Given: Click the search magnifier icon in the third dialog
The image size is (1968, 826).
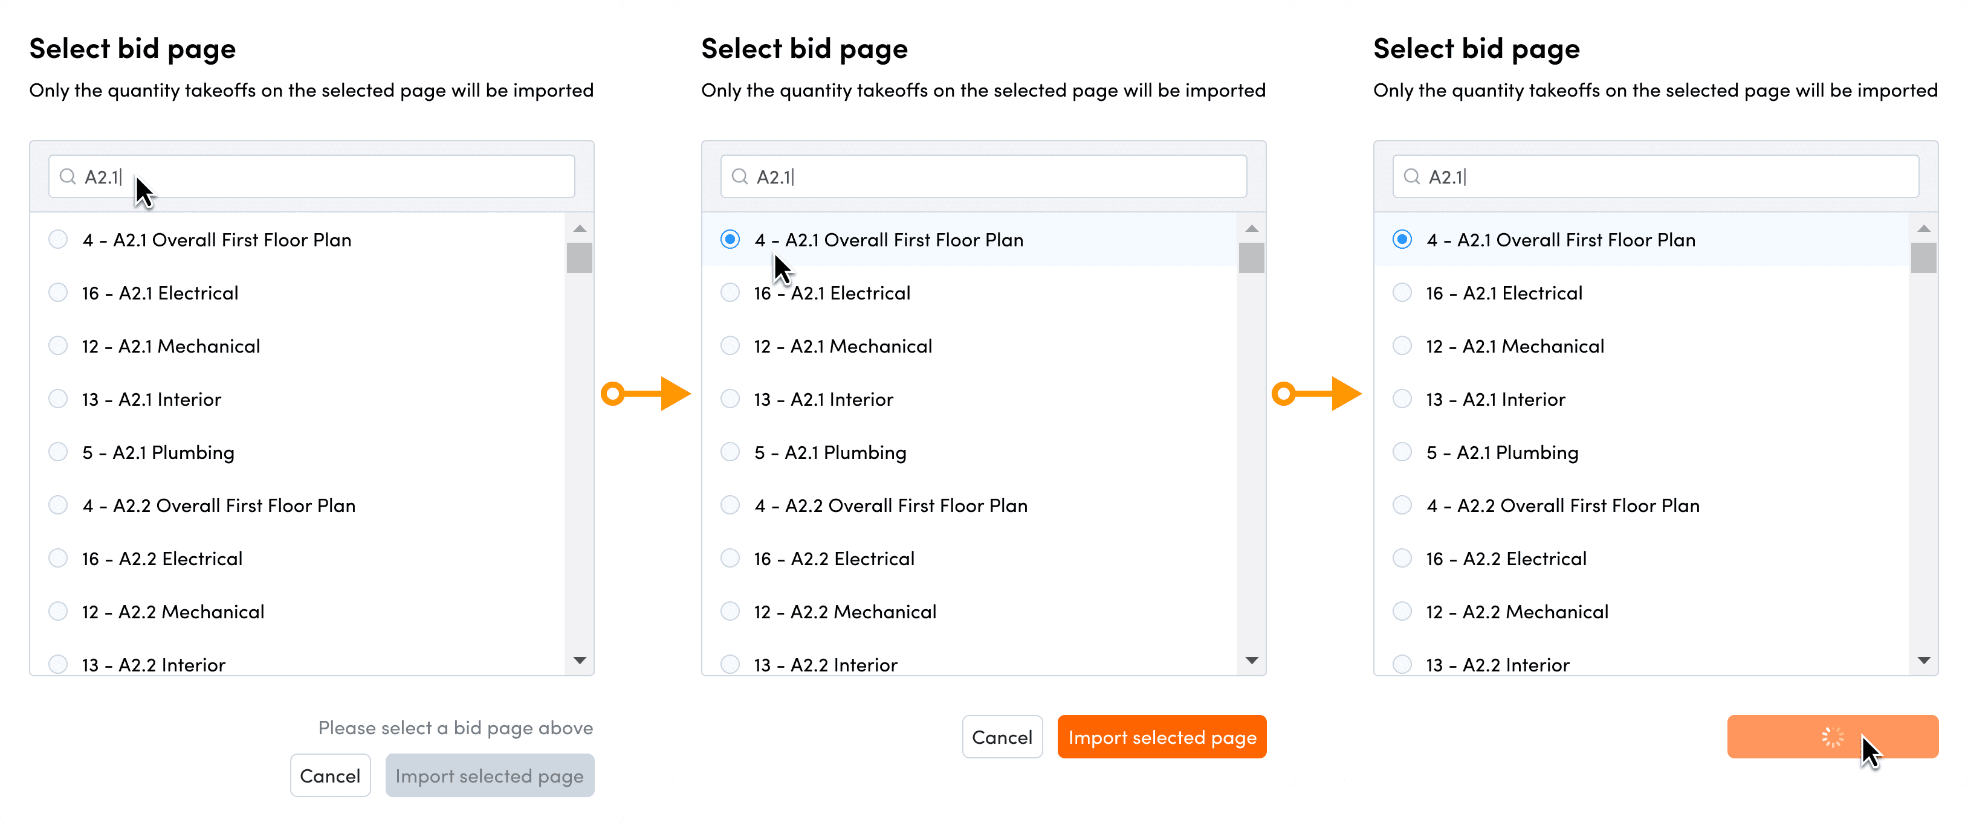Looking at the screenshot, I should [1412, 176].
